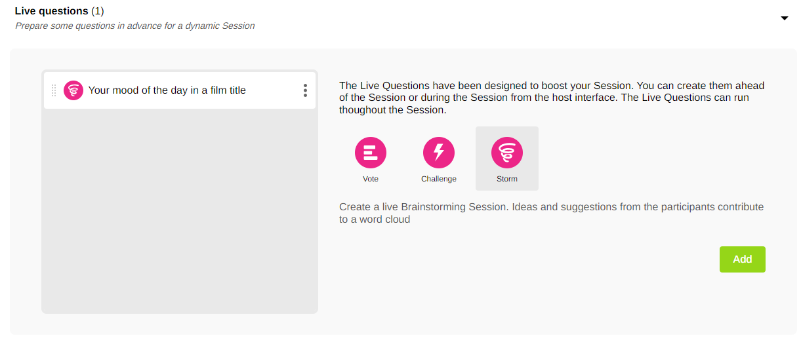The image size is (801, 340).
Task: Click the Challenge label text
Action: 439,179
